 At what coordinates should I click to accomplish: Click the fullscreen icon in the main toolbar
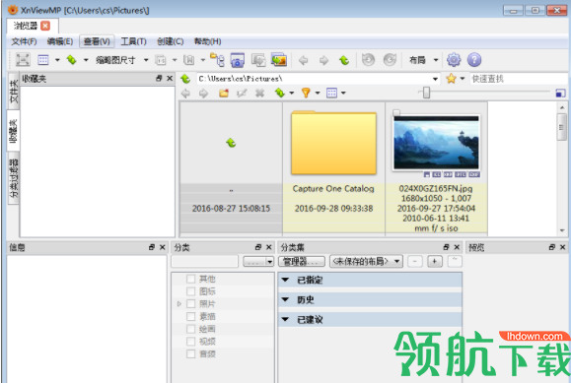23,60
